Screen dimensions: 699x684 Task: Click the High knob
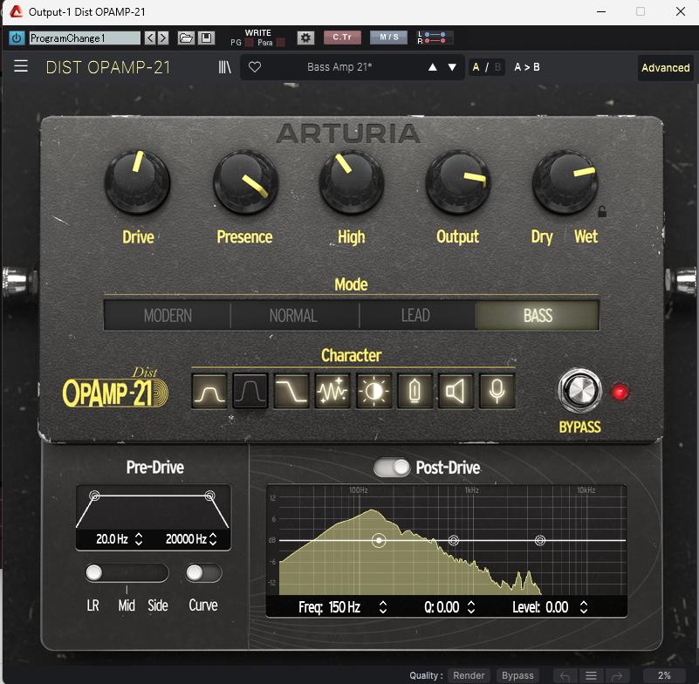pyautogui.click(x=352, y=181)
